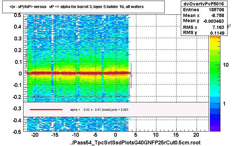Click the x-axis label -15

point(55,135)
